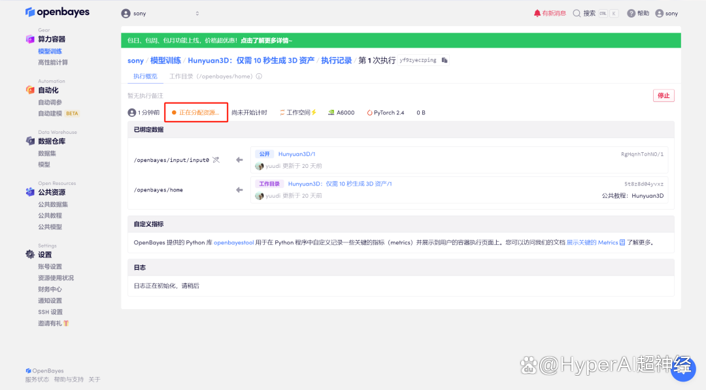Open 模型 under 数据仓库
Screen dimensions: 706x390
[44, 165]
